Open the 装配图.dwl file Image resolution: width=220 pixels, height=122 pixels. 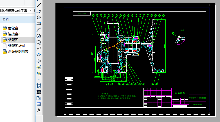(x=16, y=46)
